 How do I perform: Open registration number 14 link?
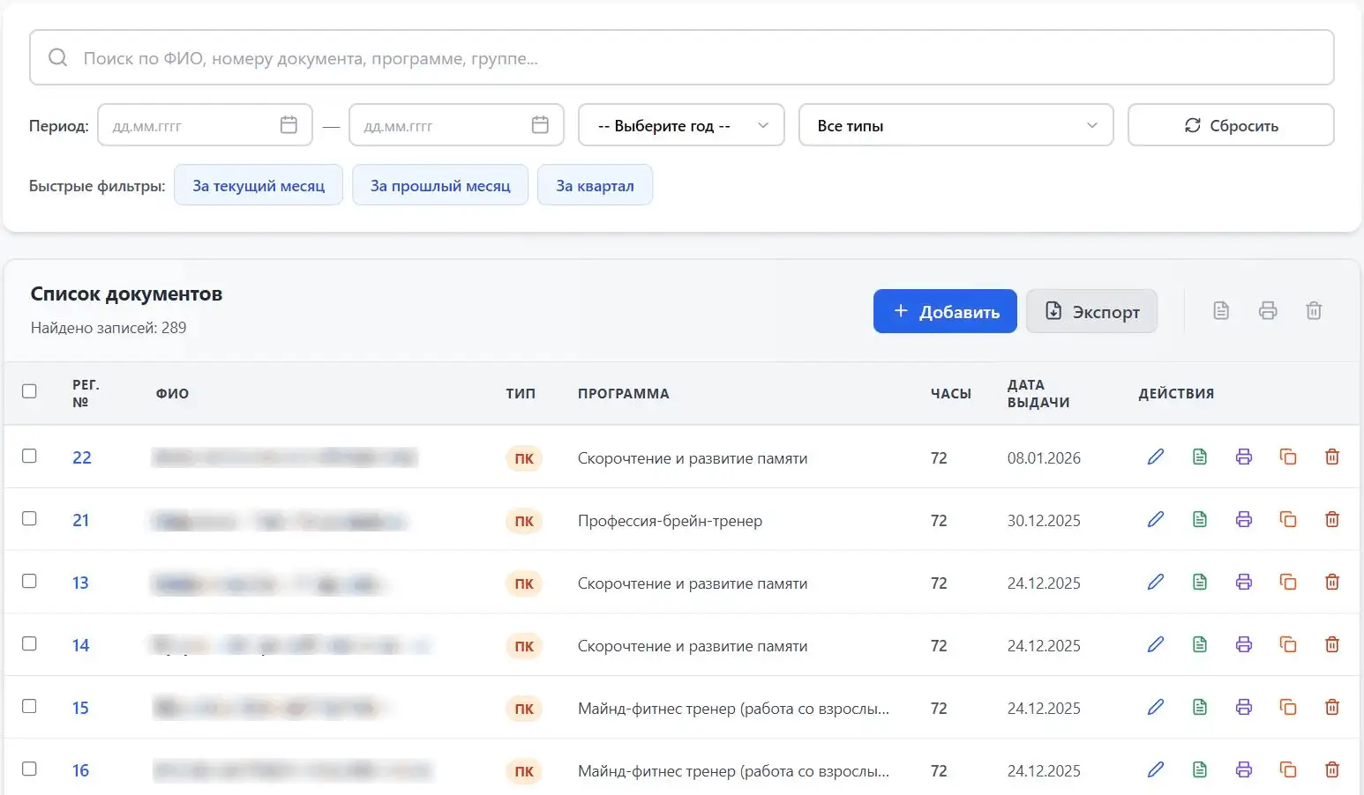(80, 645)
